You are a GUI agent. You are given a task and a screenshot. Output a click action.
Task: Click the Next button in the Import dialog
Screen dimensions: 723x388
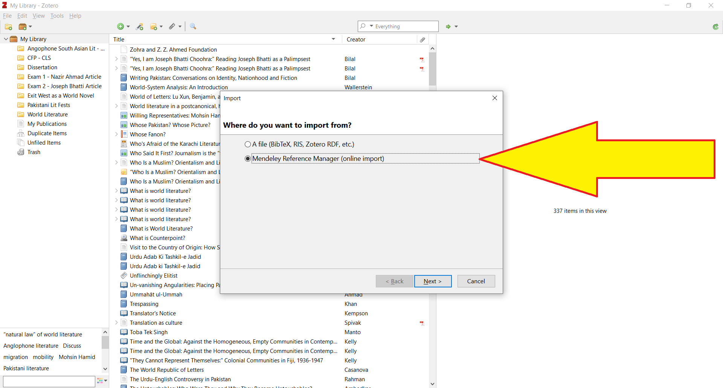click(x=432, y=281)
